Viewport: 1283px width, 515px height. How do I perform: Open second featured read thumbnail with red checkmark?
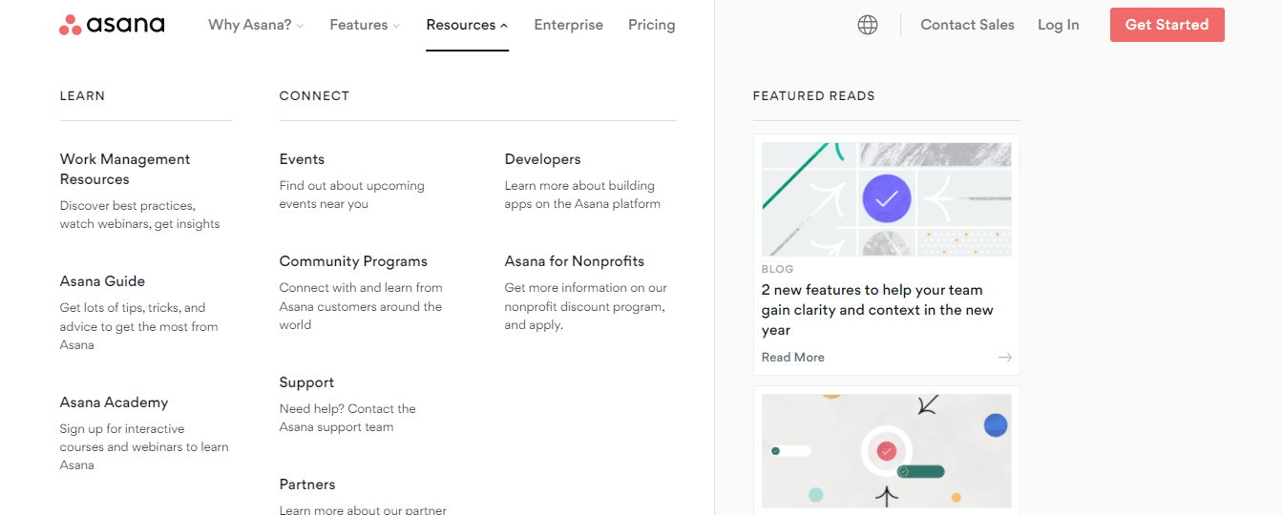click(x=886, y=450)
